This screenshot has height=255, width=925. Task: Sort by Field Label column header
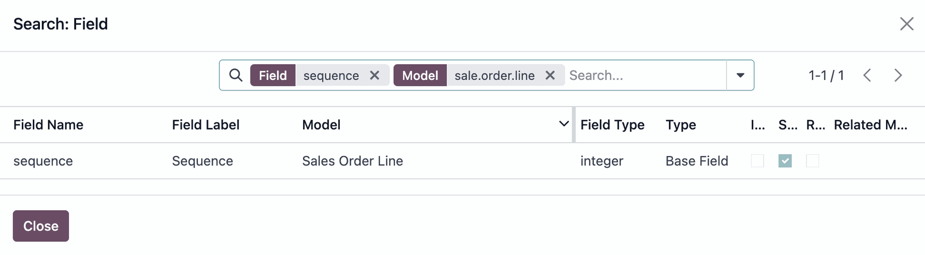[x=206, y=125]
